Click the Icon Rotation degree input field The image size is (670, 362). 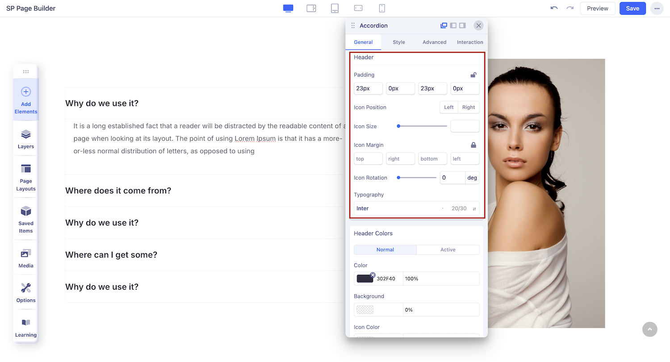452,178
